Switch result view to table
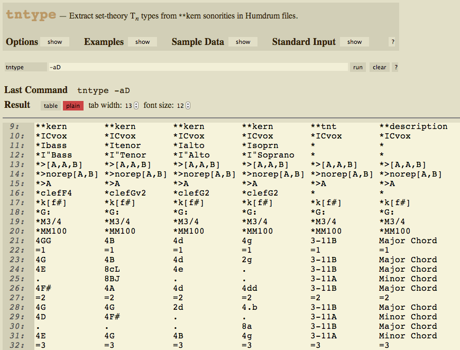The height and width of the screenshot is (350, 460). (x=51, y=106)
